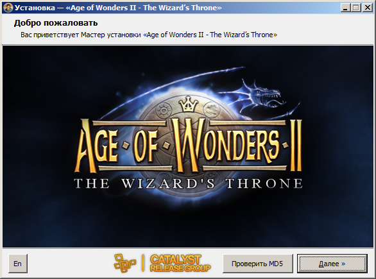
Task: Click the maximize box in the title bar
Action: point(356,8)
